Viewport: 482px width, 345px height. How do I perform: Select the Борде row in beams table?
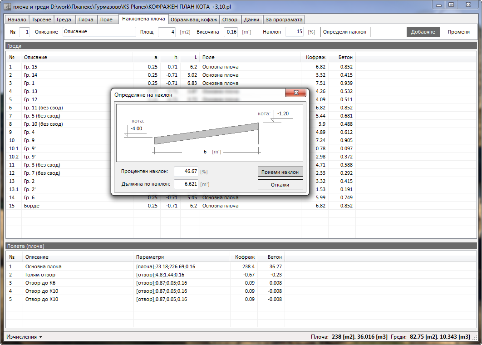(x=32, y=206)
